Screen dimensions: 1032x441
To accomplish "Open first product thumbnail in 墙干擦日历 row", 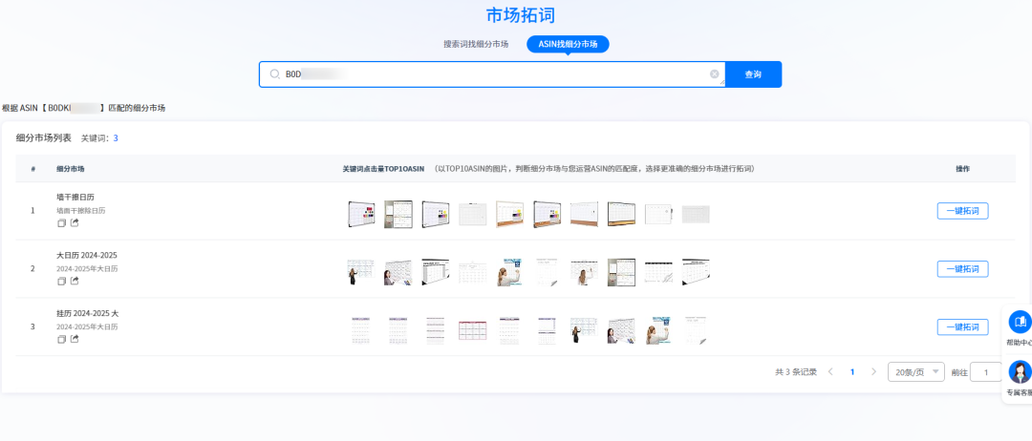I will tap(361, 214).
